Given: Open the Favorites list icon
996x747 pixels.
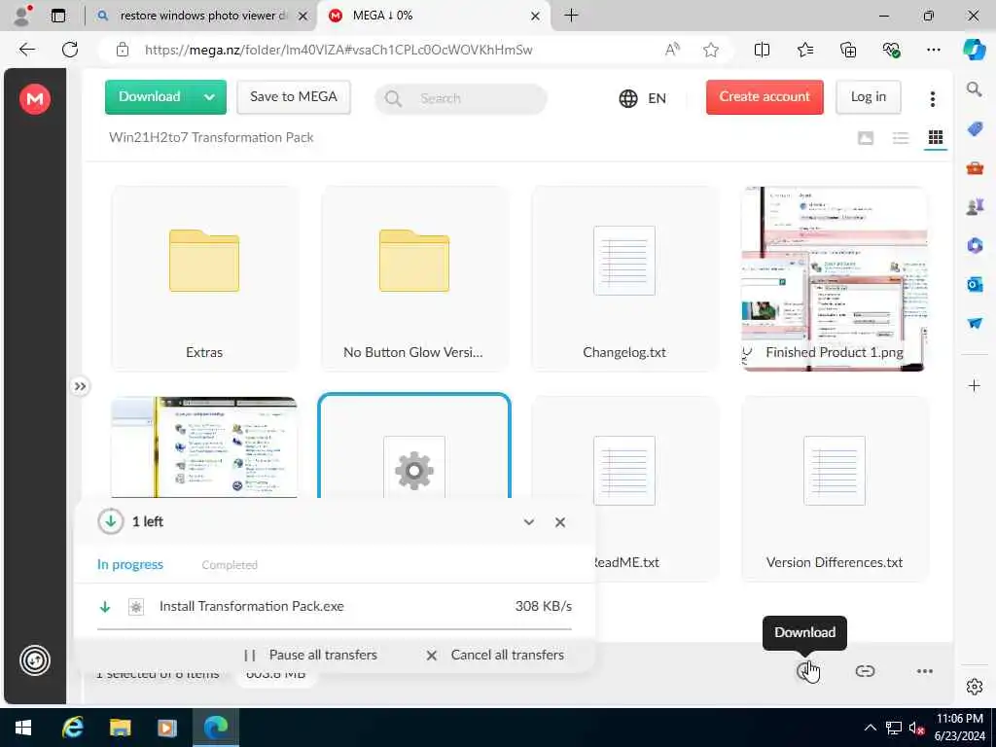Looking at the screenshot, I should click(x=804, y=50).
